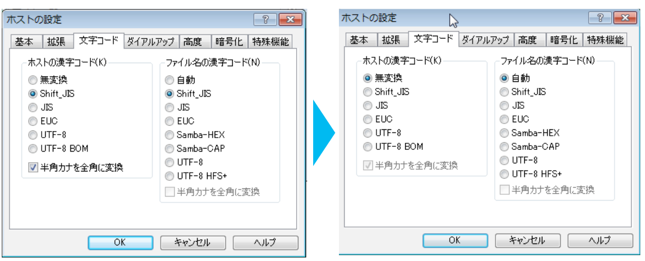
Task: Choose Samba-HEX filename code in left dialog
Action: [170, 135]
